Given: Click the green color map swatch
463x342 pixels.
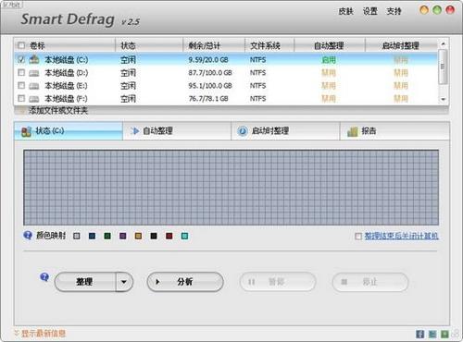Looking at the screenshot, I should pos(107,236).
